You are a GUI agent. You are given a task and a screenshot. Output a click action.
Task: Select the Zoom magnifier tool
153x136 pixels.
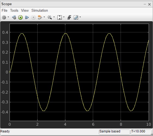point(50,17)
